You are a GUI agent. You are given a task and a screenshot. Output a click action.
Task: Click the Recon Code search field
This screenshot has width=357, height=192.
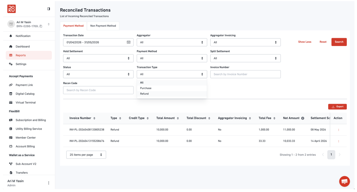click(98, 90)
